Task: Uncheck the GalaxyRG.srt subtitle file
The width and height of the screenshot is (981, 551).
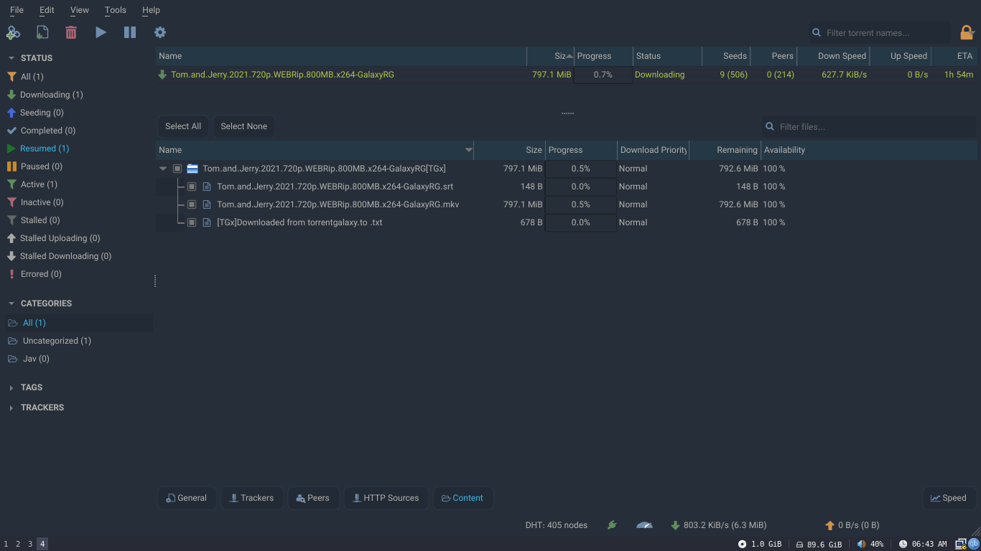Action: click(x=192, y=186)
